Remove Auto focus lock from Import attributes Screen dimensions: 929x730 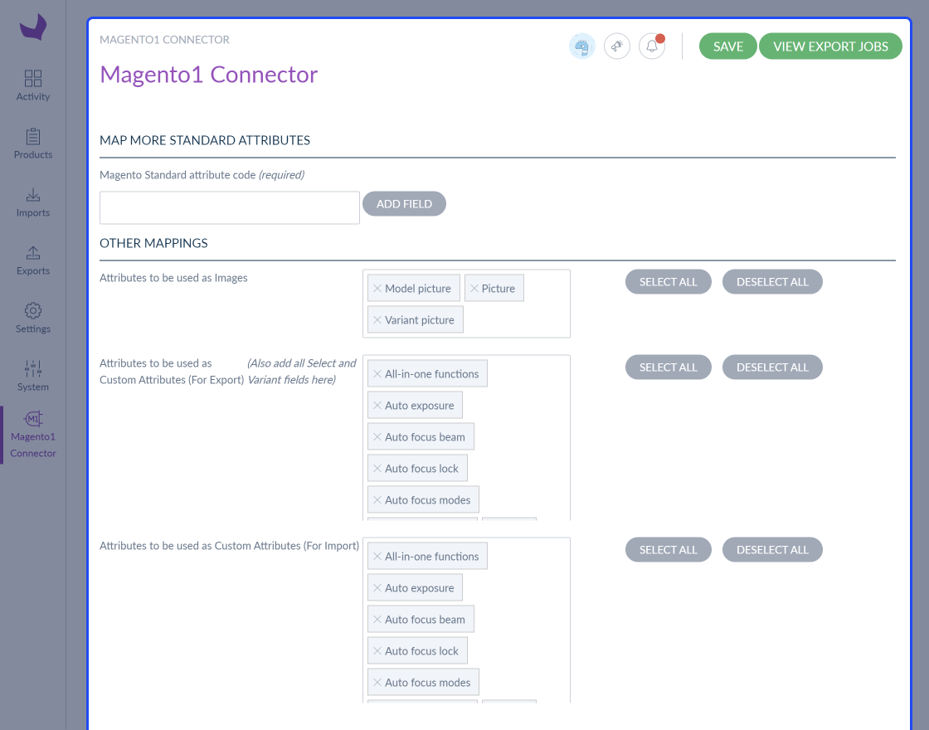(377, 651)
